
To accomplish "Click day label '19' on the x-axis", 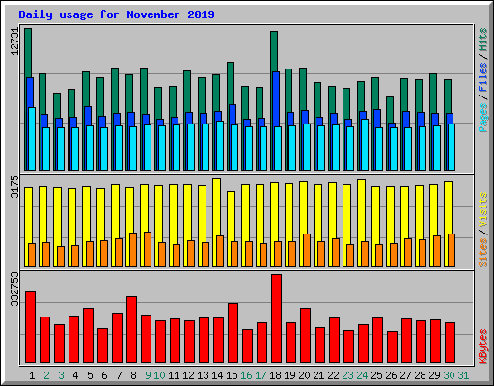I will coord(289,375).
